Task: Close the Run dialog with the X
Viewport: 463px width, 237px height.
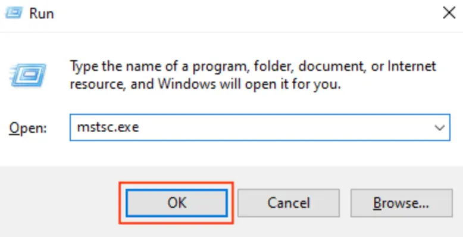Action: click(449, 13)
